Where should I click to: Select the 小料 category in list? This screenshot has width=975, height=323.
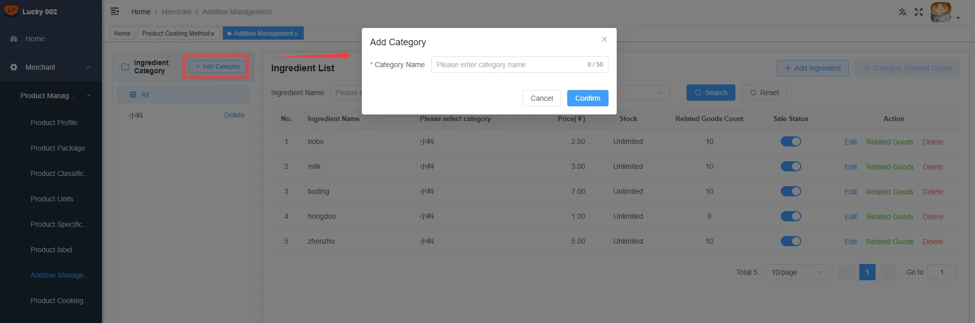136,115
